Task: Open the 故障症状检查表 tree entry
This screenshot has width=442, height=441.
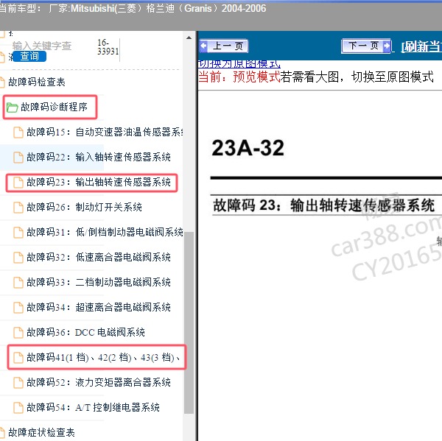Action: click(x=41, y=432)
